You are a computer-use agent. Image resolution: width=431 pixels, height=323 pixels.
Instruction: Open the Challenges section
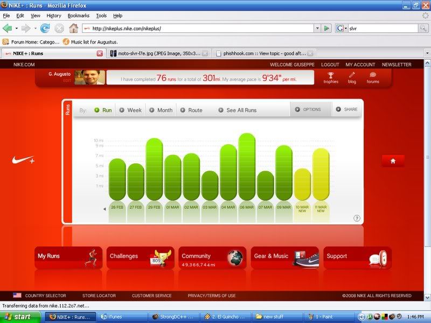pyautogui.click(x=141, y=257)
